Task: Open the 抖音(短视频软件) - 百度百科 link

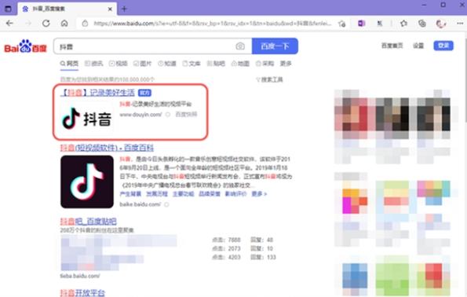Action: (x=107, y=148)
